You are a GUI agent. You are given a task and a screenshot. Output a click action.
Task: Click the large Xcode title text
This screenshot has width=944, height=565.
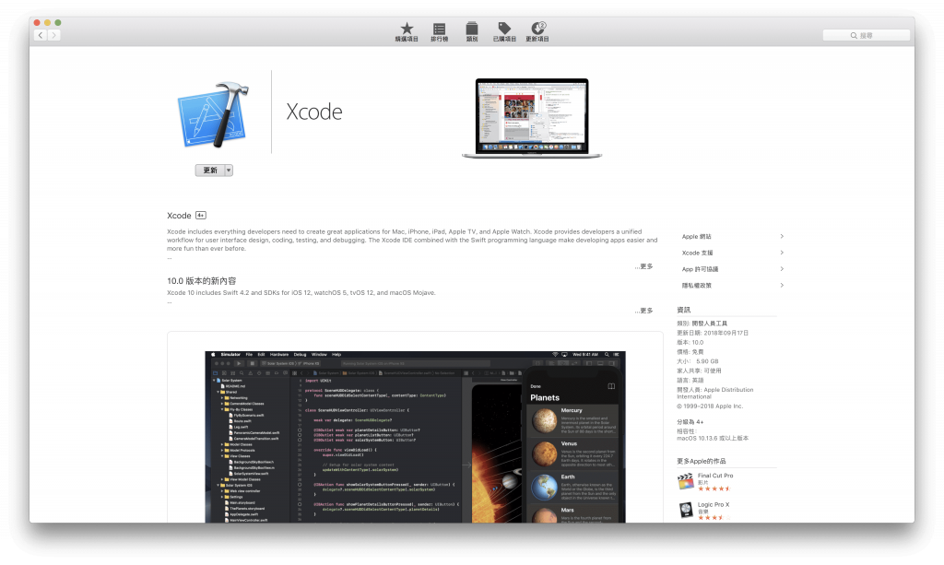tap(314, 112)
